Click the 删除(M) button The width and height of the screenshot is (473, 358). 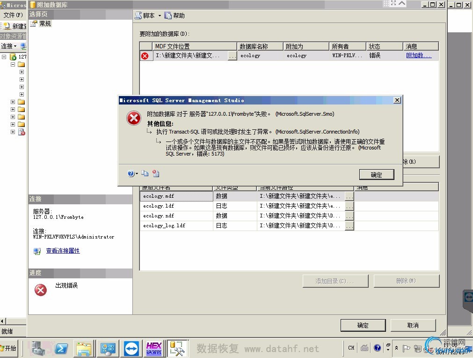click(x=407, y=281)
